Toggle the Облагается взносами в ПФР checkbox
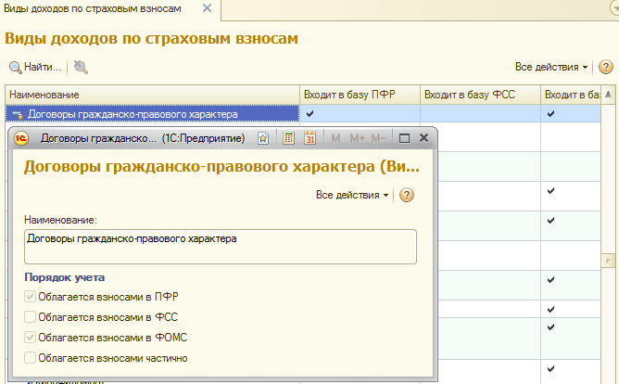619x384 pixels. pyautogui.click(x=30, y=297)
